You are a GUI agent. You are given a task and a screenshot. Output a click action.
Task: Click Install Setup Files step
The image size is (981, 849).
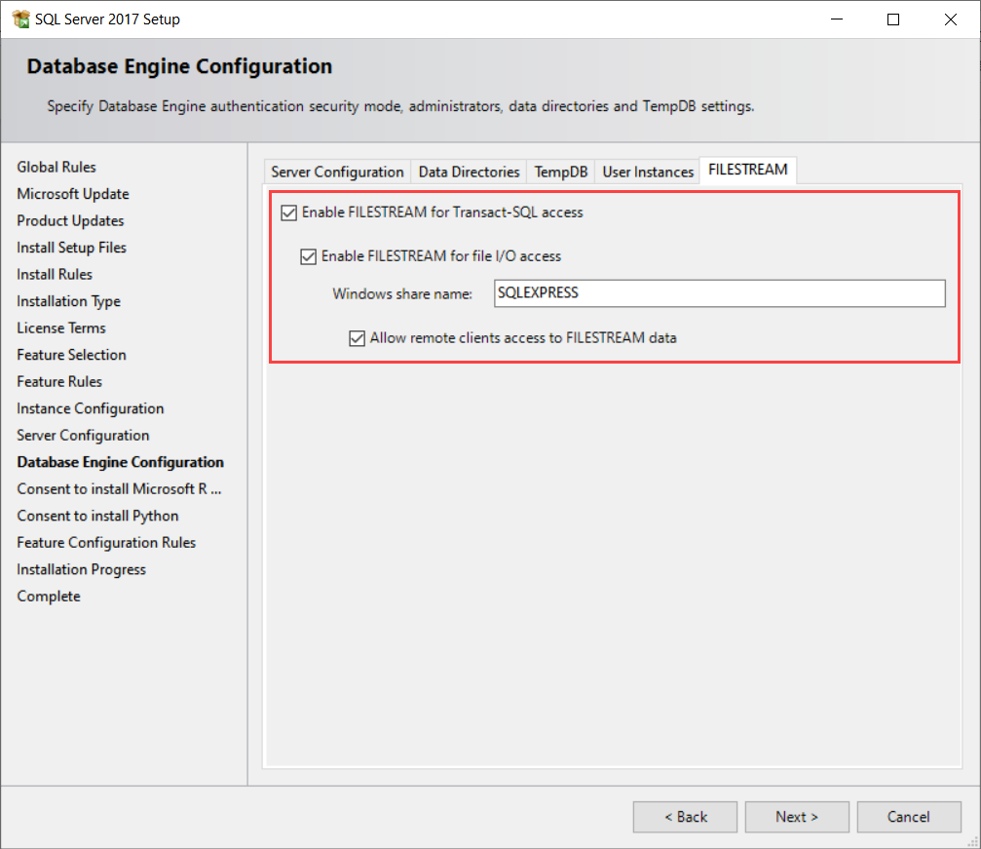tap(71, 248)
